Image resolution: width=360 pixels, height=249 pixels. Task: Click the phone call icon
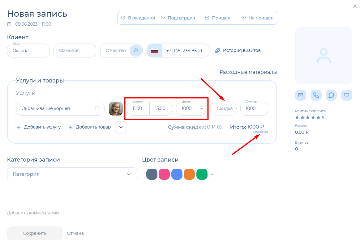point(316,95)
